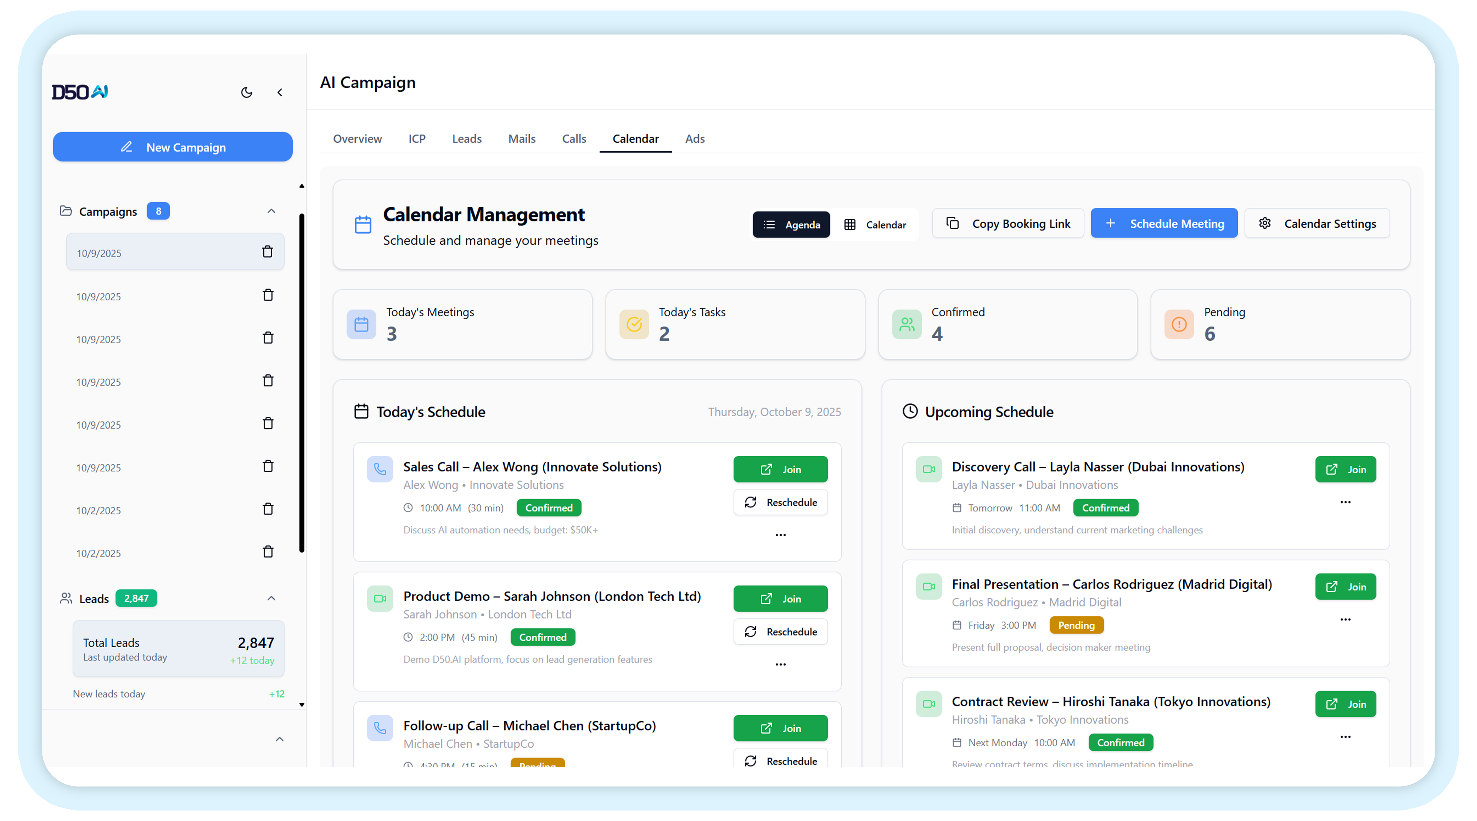
Task: Click the sidebar vertical scrollbar
Action: [x=302, y=383]
